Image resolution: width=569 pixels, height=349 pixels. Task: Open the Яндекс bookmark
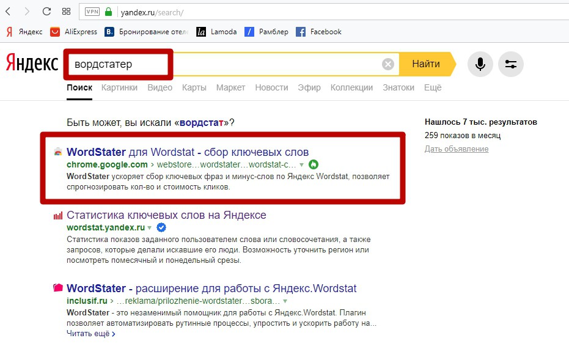point(24,32)
